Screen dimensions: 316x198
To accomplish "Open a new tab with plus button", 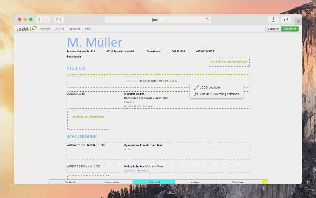I will tap(298, 21).
